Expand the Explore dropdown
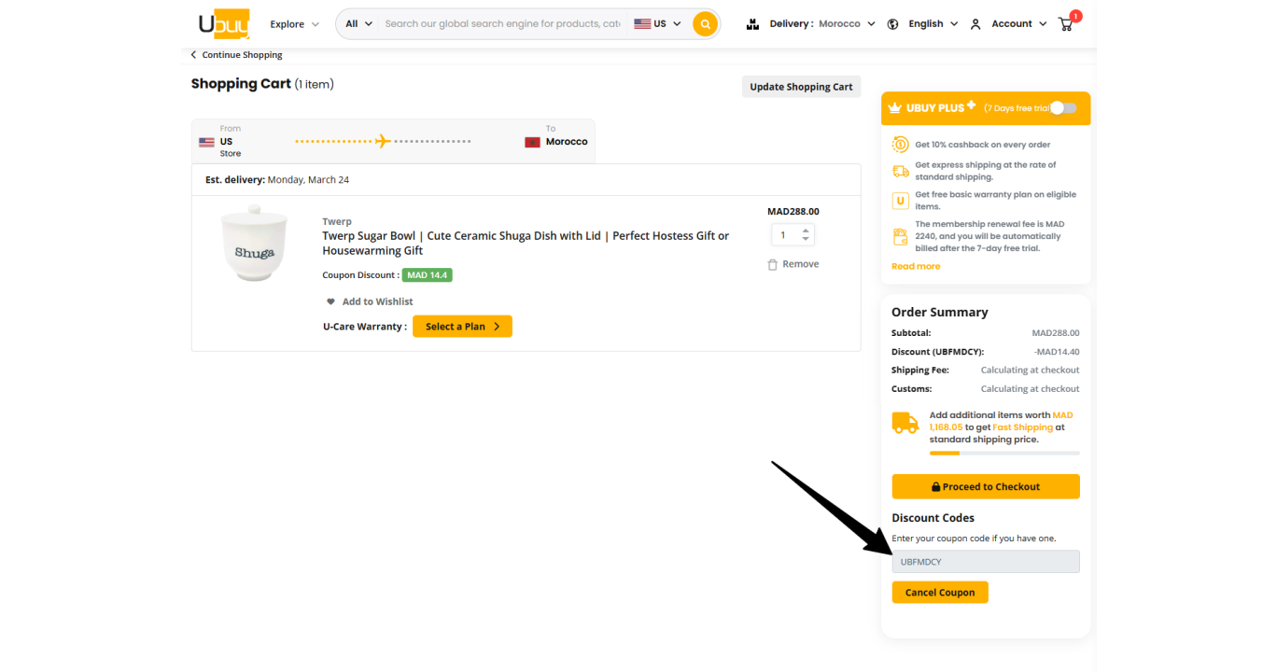1277x672 pixels. 294,24
